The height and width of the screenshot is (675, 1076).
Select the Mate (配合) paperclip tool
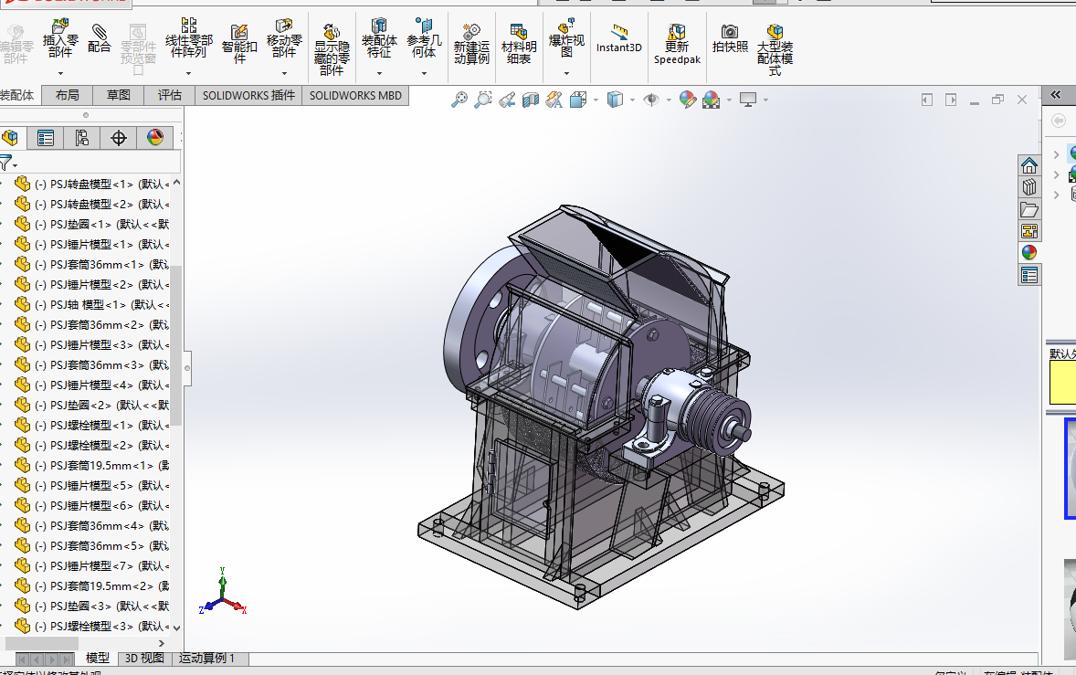99,38
